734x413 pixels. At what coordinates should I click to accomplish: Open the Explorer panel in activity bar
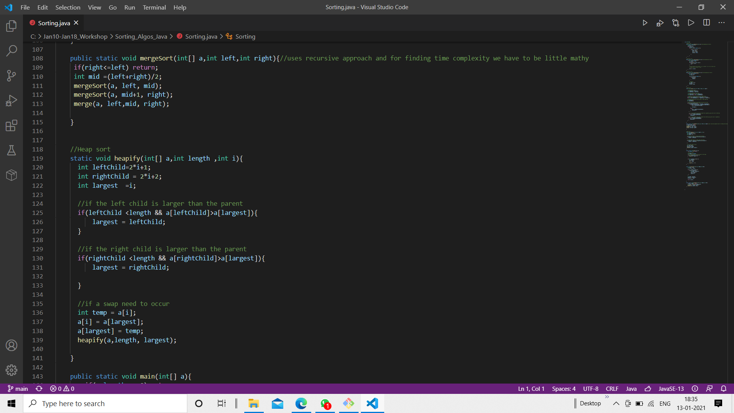tap(11, 26)
